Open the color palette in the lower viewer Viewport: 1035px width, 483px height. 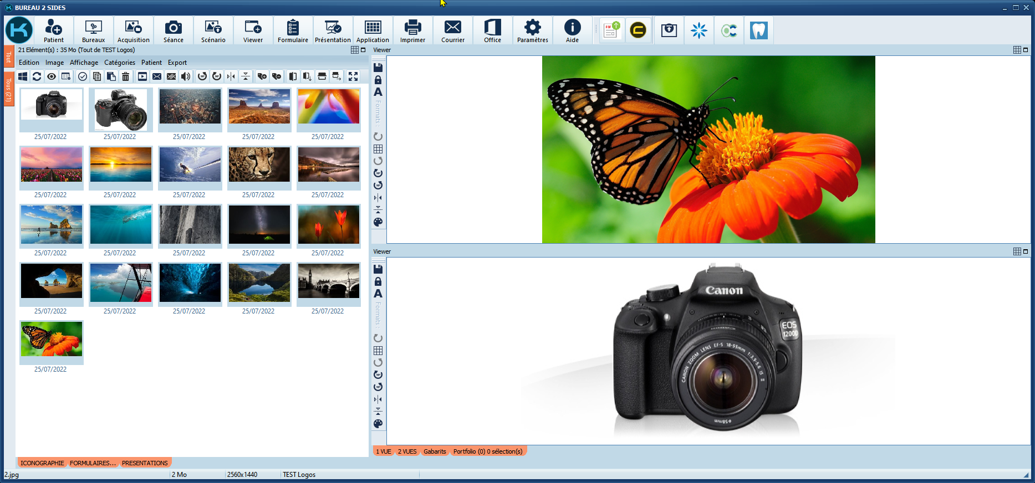pos(378,424)
